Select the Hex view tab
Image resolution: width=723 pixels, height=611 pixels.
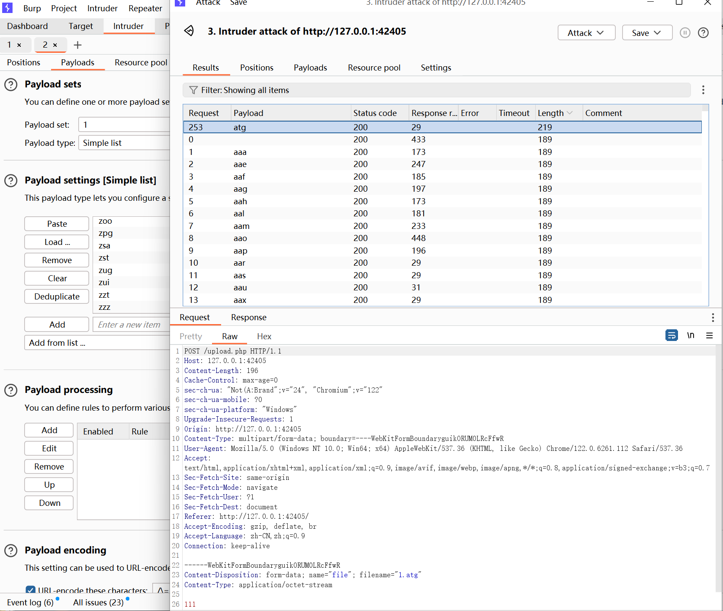pos(264,337)
